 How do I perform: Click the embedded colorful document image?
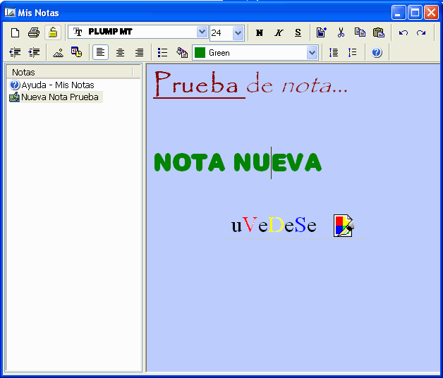point(344,226)
